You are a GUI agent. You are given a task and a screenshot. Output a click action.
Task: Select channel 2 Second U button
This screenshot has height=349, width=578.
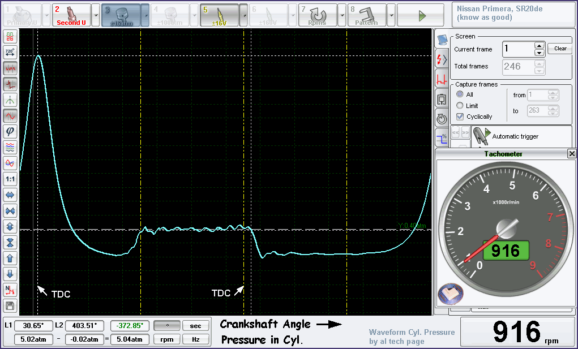(x=71, y=15)
